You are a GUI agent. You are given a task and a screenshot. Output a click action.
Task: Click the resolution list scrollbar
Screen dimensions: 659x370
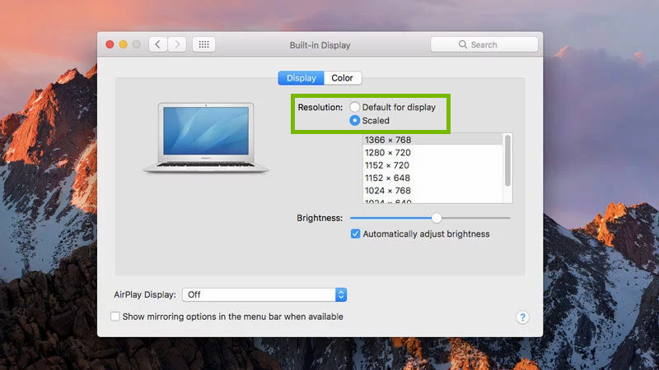(507, 160)
